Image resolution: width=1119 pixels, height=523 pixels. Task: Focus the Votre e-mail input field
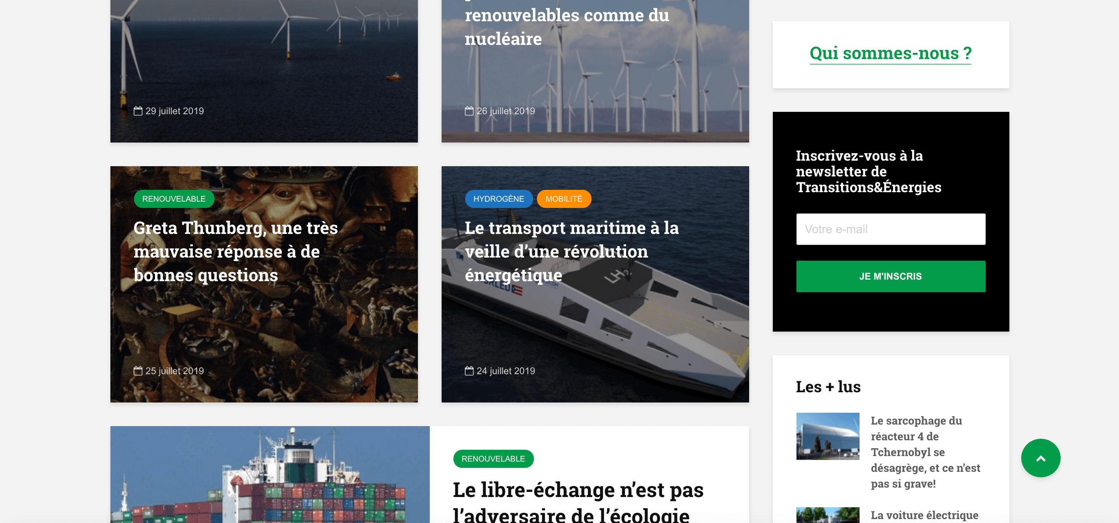click(x=891, y=229)
